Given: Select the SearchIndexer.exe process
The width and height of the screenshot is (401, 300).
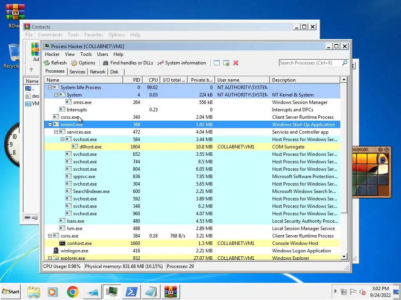Looking at the screenshot, I should (192, 191).
